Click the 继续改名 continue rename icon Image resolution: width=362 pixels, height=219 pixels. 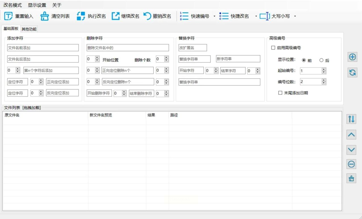pyautogui.click(x=115, y=16)
